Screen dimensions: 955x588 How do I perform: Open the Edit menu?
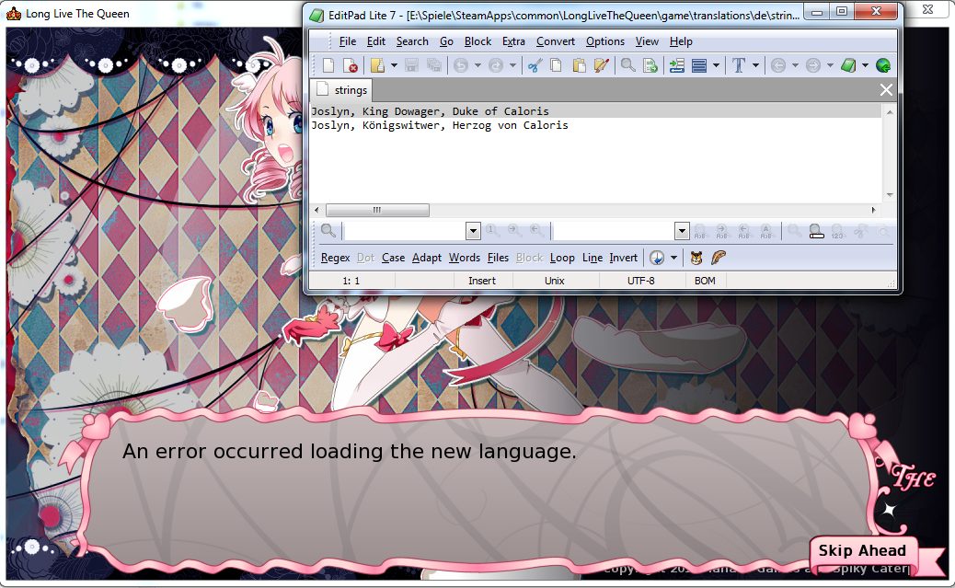point(375,41)
